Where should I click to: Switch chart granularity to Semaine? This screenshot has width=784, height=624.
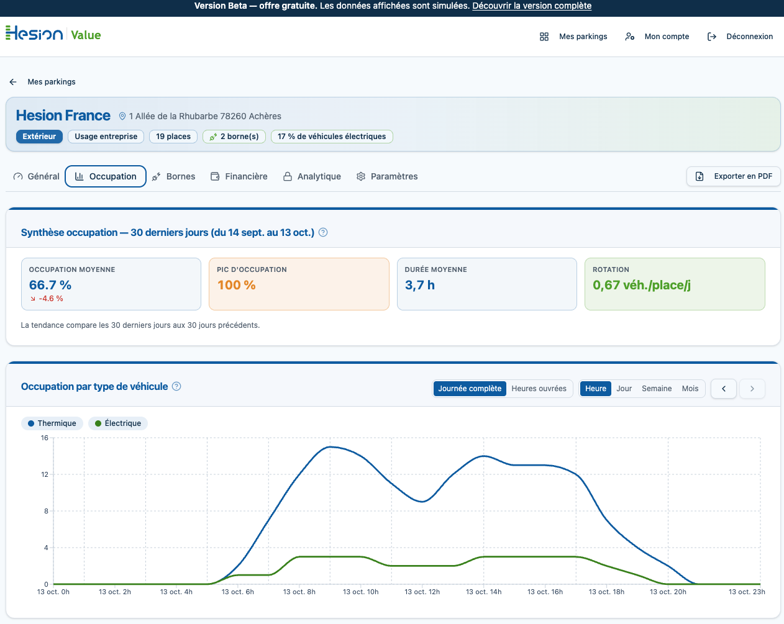657,389
